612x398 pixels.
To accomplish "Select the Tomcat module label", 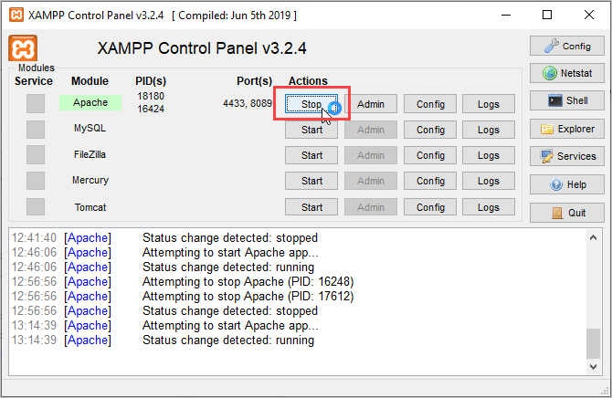I will coord(90,207).
